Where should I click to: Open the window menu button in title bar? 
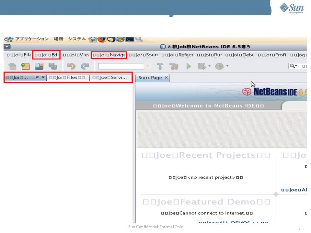[7, 47]
